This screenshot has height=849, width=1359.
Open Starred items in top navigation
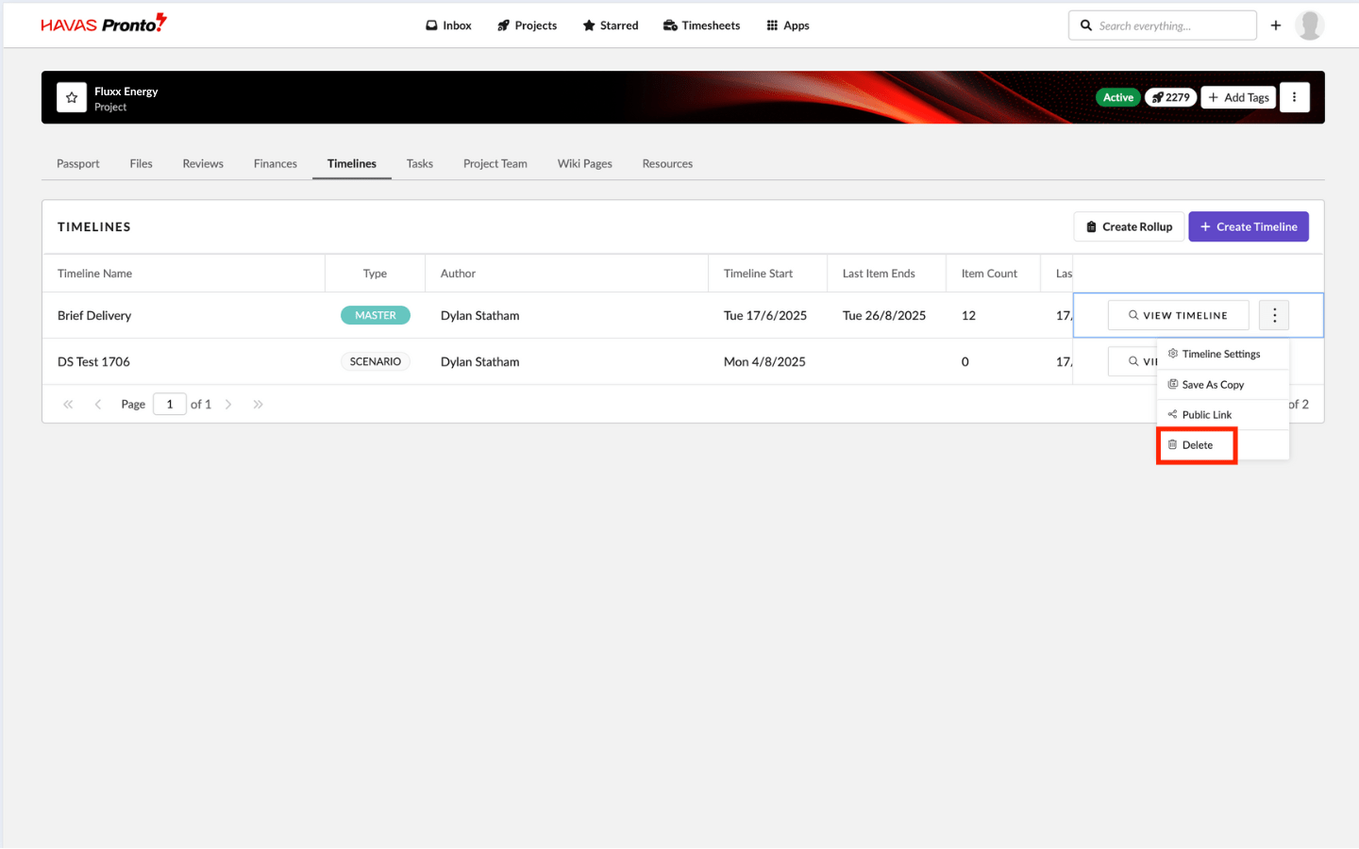tap(611, 25)
